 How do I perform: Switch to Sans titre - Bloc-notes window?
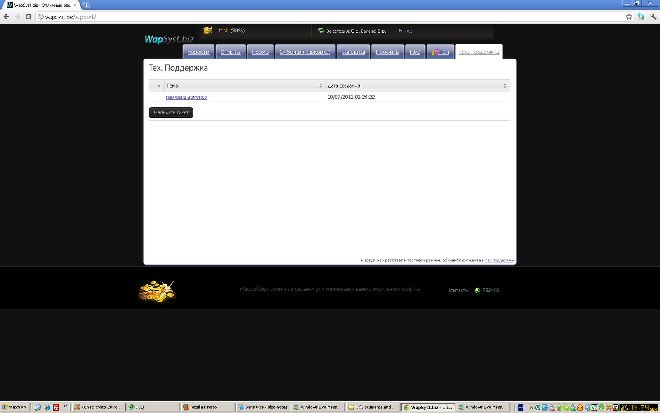click(263, 407)
